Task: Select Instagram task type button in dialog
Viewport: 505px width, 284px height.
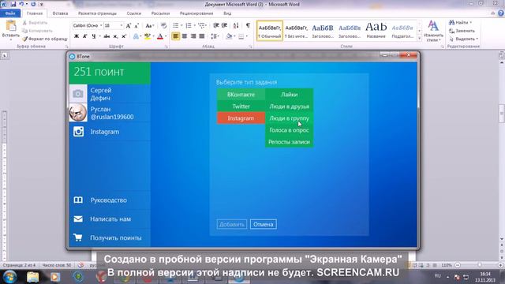Action: (x=241, y=118)
